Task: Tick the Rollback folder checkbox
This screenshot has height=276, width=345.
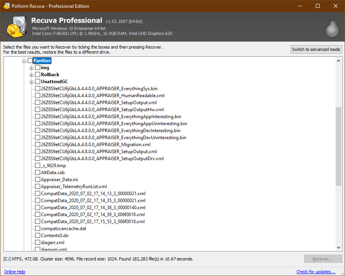Action: coord(38,75)
